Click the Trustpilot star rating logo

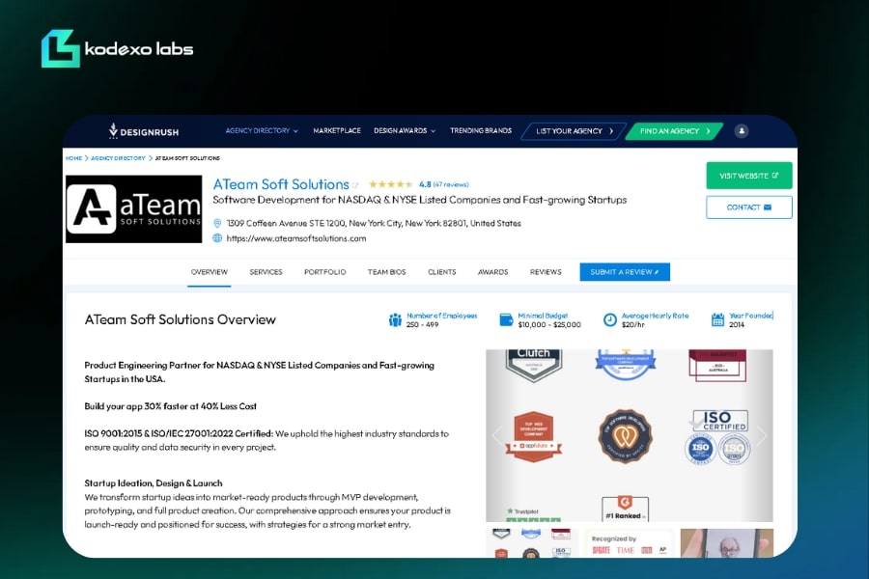tap(533, 514)
